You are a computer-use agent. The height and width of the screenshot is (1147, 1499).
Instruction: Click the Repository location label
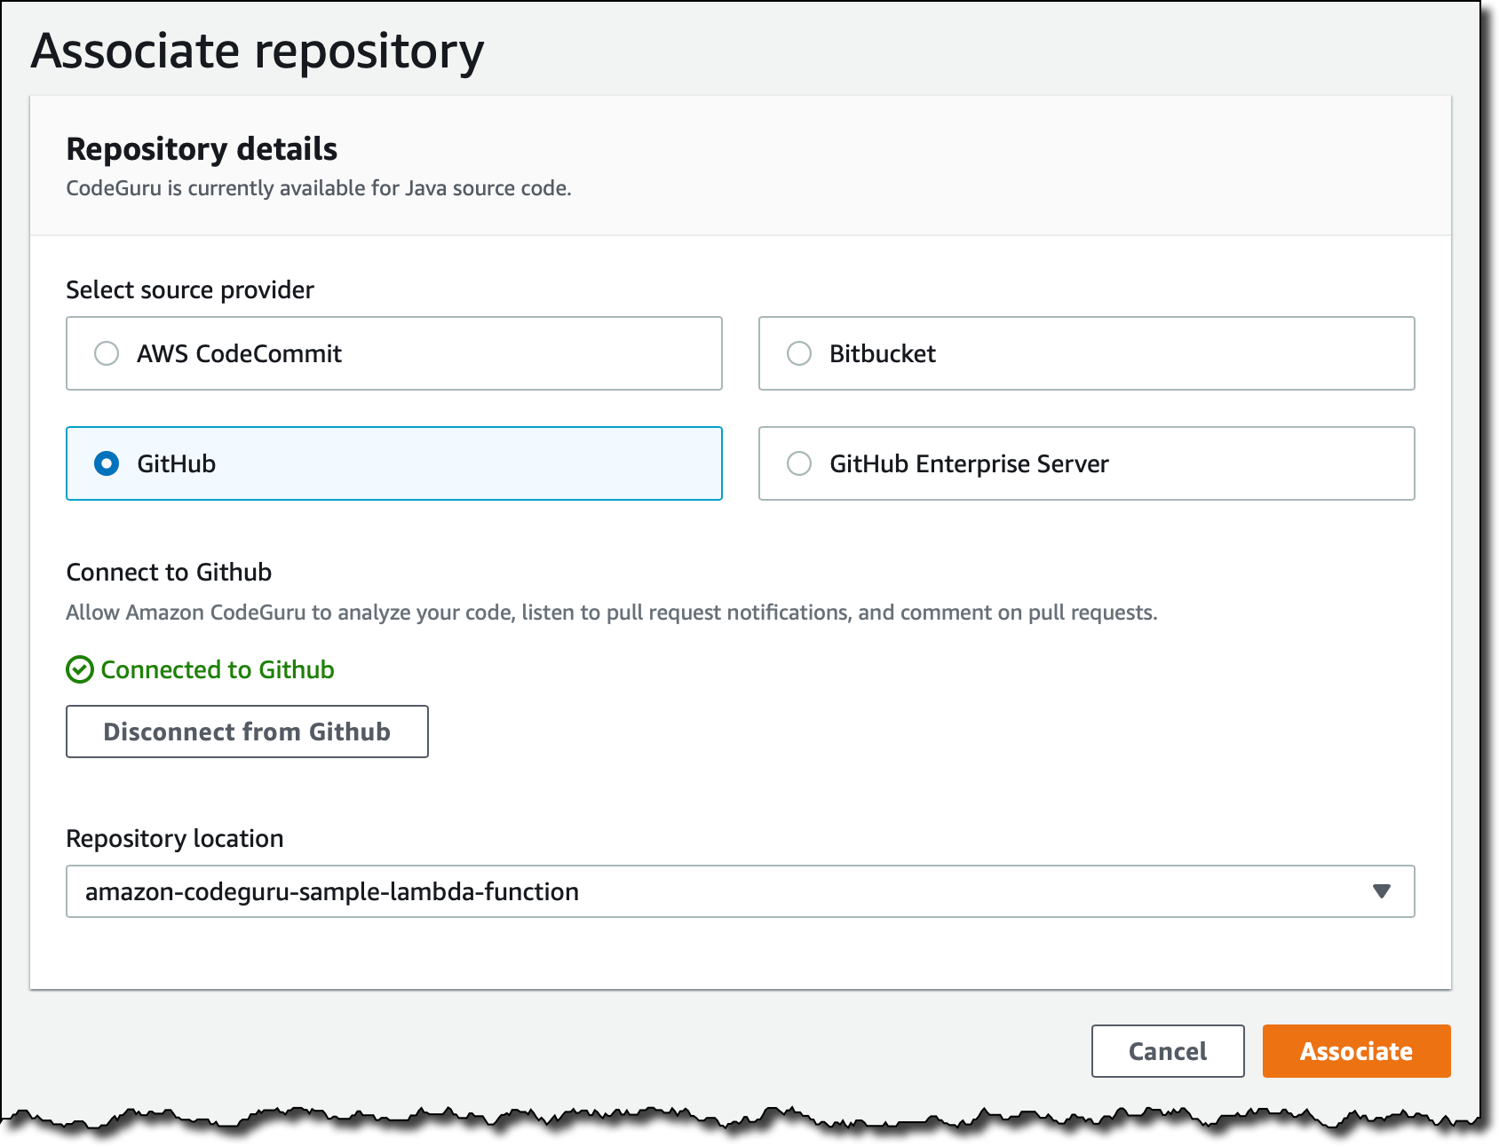[x=175, y=838]
